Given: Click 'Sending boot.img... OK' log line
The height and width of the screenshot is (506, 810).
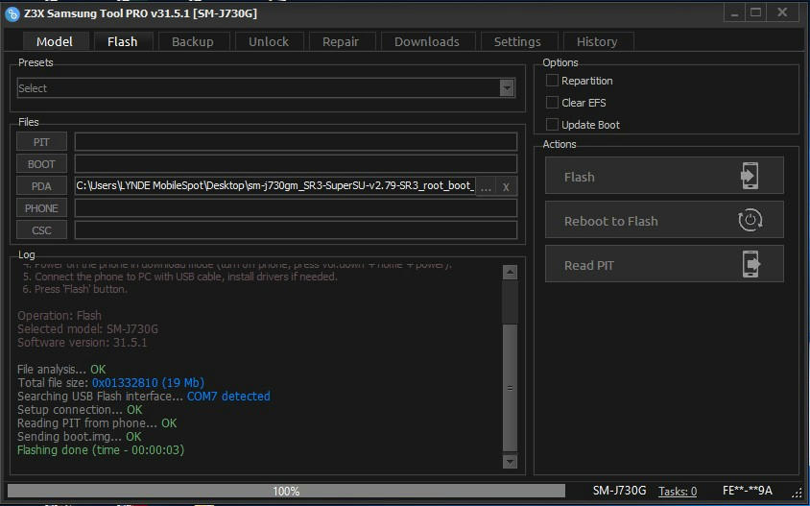Looking at the screenshot, I should (x=79, y=436).
